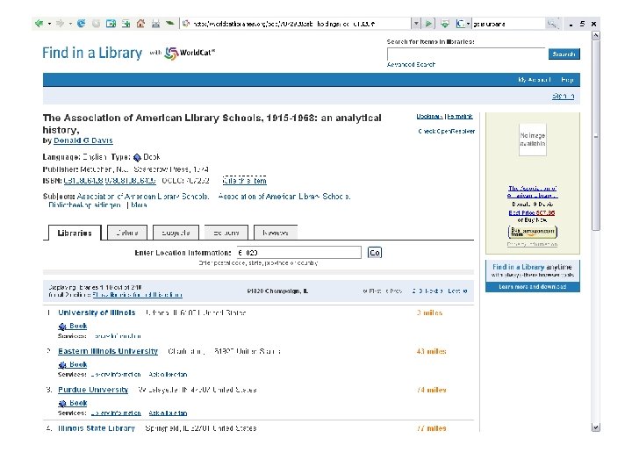Screen dimensions: 632x474
Task: Click the Go button beside location field
Action: pyautogui.click(x=375, y=253)
